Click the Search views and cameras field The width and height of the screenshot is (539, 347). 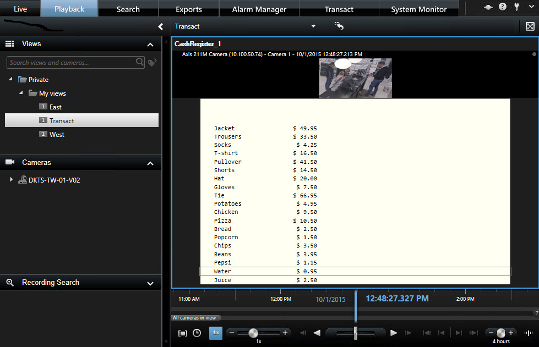pyautogui.click(x=70, y=63)
